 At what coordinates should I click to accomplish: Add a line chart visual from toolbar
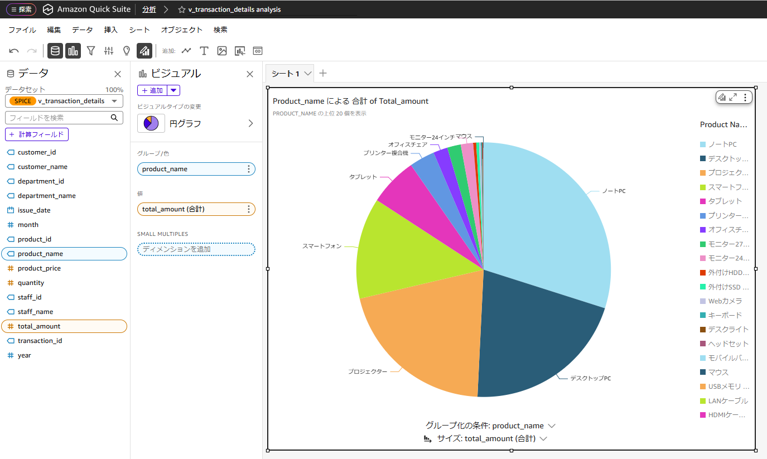coord(186,51)
